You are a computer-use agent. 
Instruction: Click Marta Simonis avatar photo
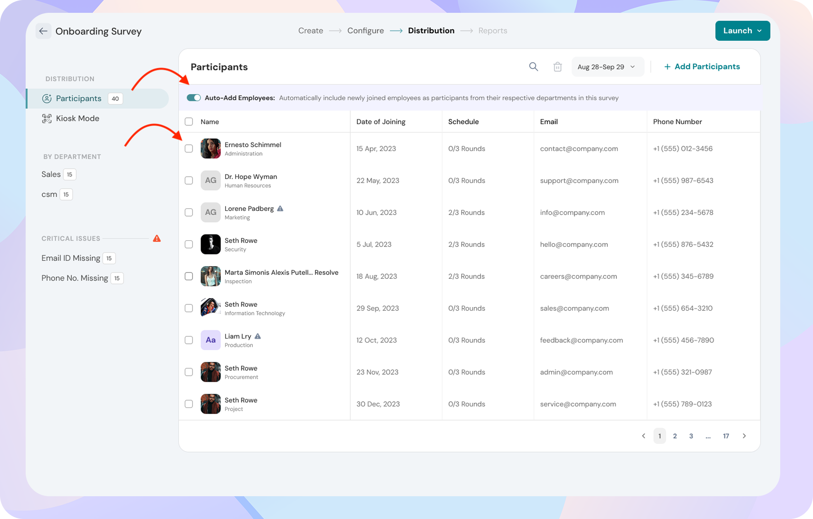[x=210, y=276]
